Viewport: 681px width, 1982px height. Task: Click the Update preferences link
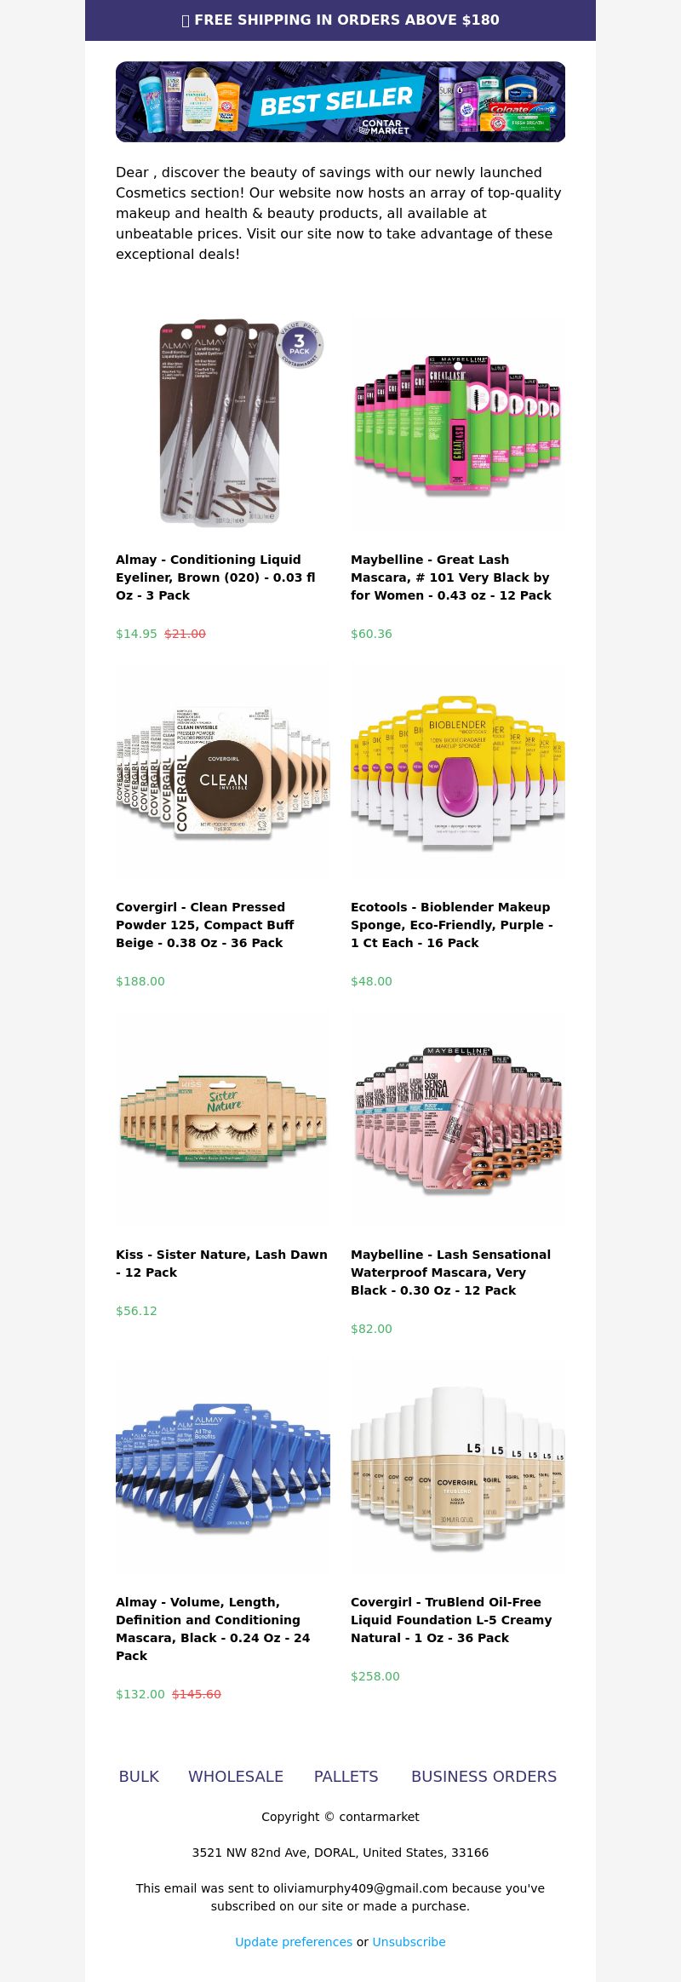tap(294, 1942)
